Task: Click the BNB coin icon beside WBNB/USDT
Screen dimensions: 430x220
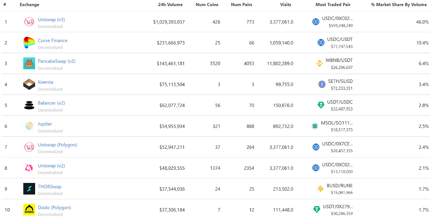Action: (319, 64)
